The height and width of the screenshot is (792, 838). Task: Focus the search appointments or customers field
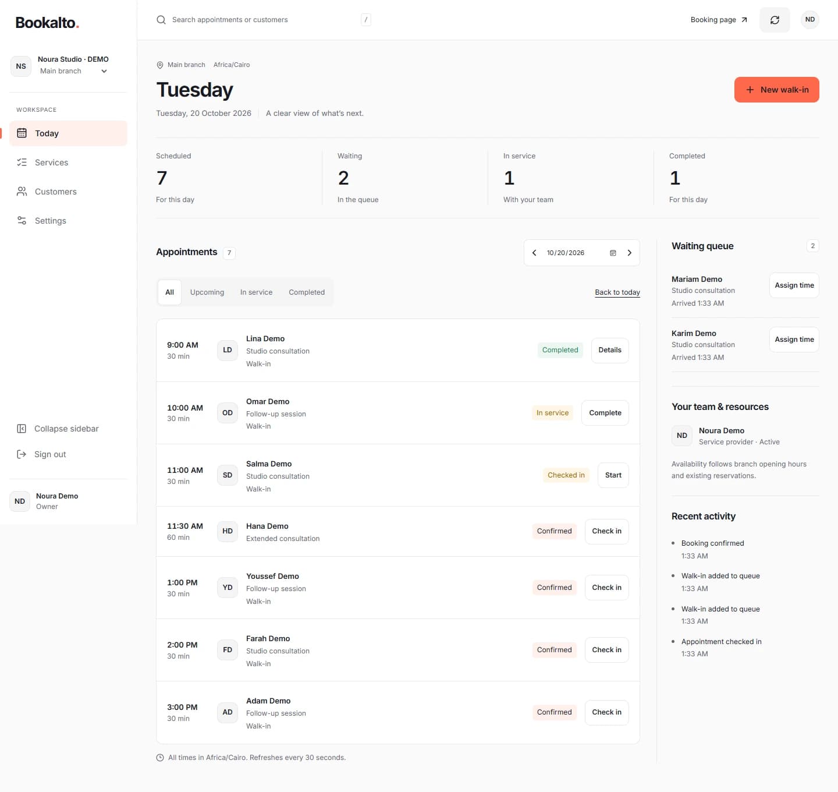tap(264, 20)
